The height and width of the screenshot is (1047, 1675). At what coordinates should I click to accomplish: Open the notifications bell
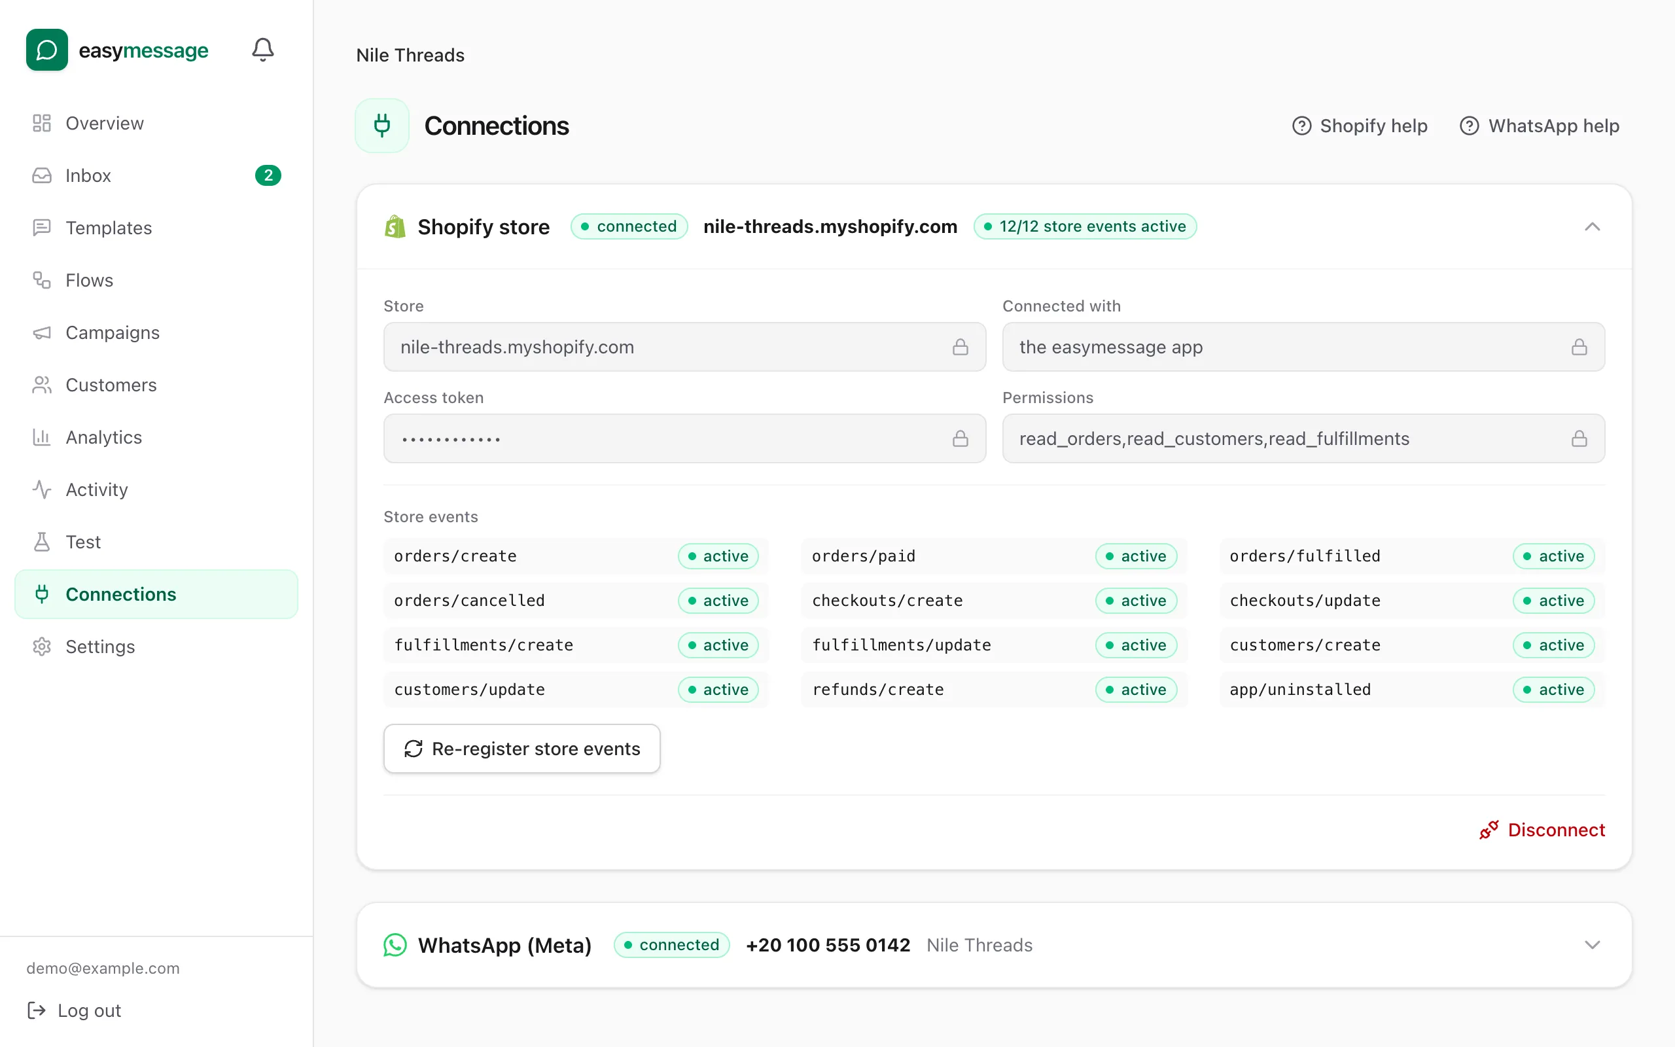point(262,50)
